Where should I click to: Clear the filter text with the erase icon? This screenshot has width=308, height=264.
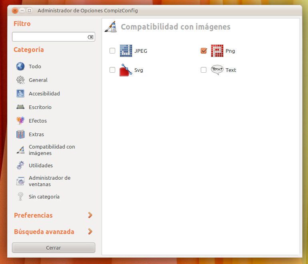(x=90, y=37)
